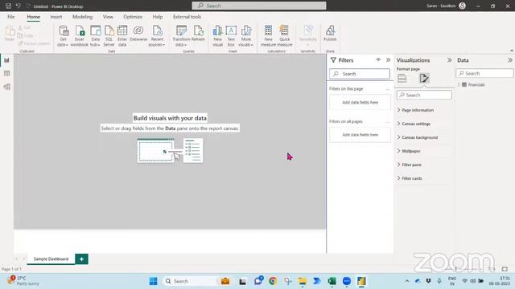Click the Format page Search field

coord(424,95)
